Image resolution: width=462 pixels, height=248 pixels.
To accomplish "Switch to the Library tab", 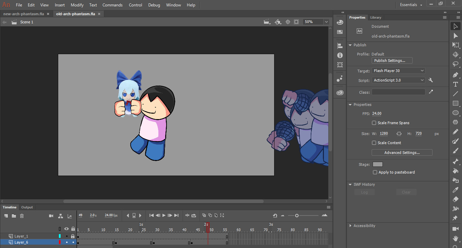I will pos(375,18).
